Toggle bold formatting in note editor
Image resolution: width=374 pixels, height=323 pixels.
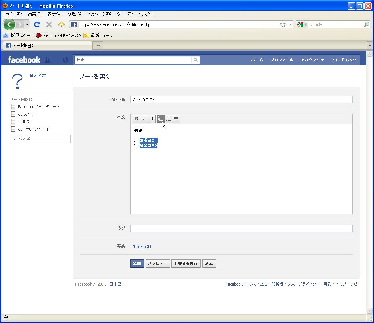[137, 119]
